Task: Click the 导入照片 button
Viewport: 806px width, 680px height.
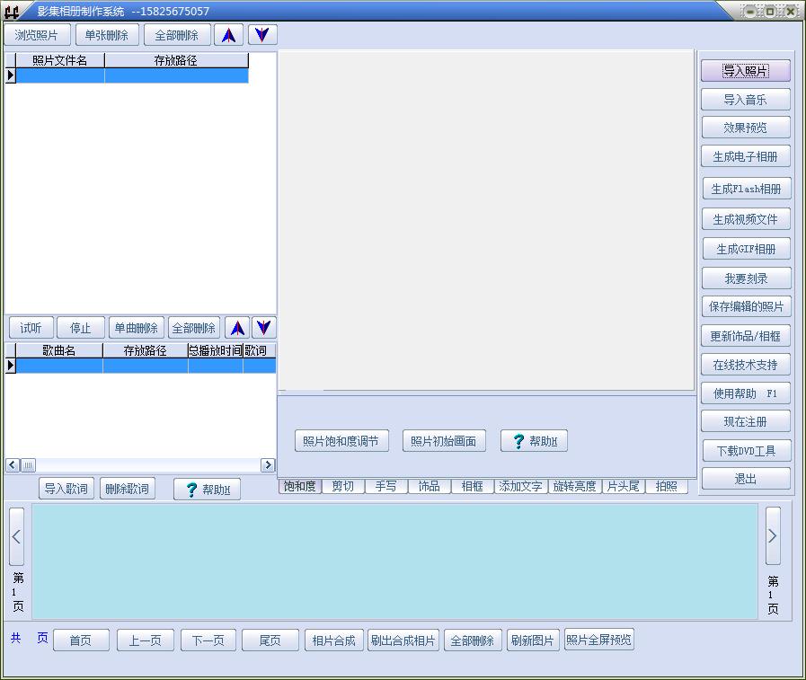Action: (745, 70)
